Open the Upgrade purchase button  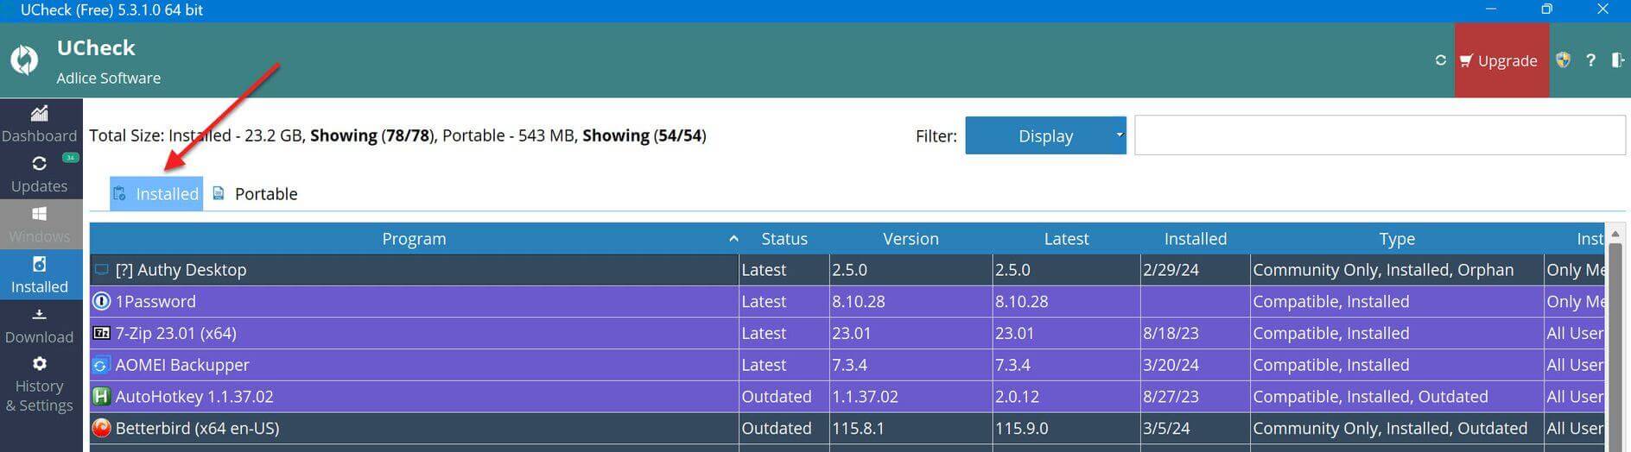coord(1501,60)
